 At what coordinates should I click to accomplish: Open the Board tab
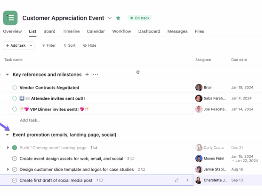(49, 31)
